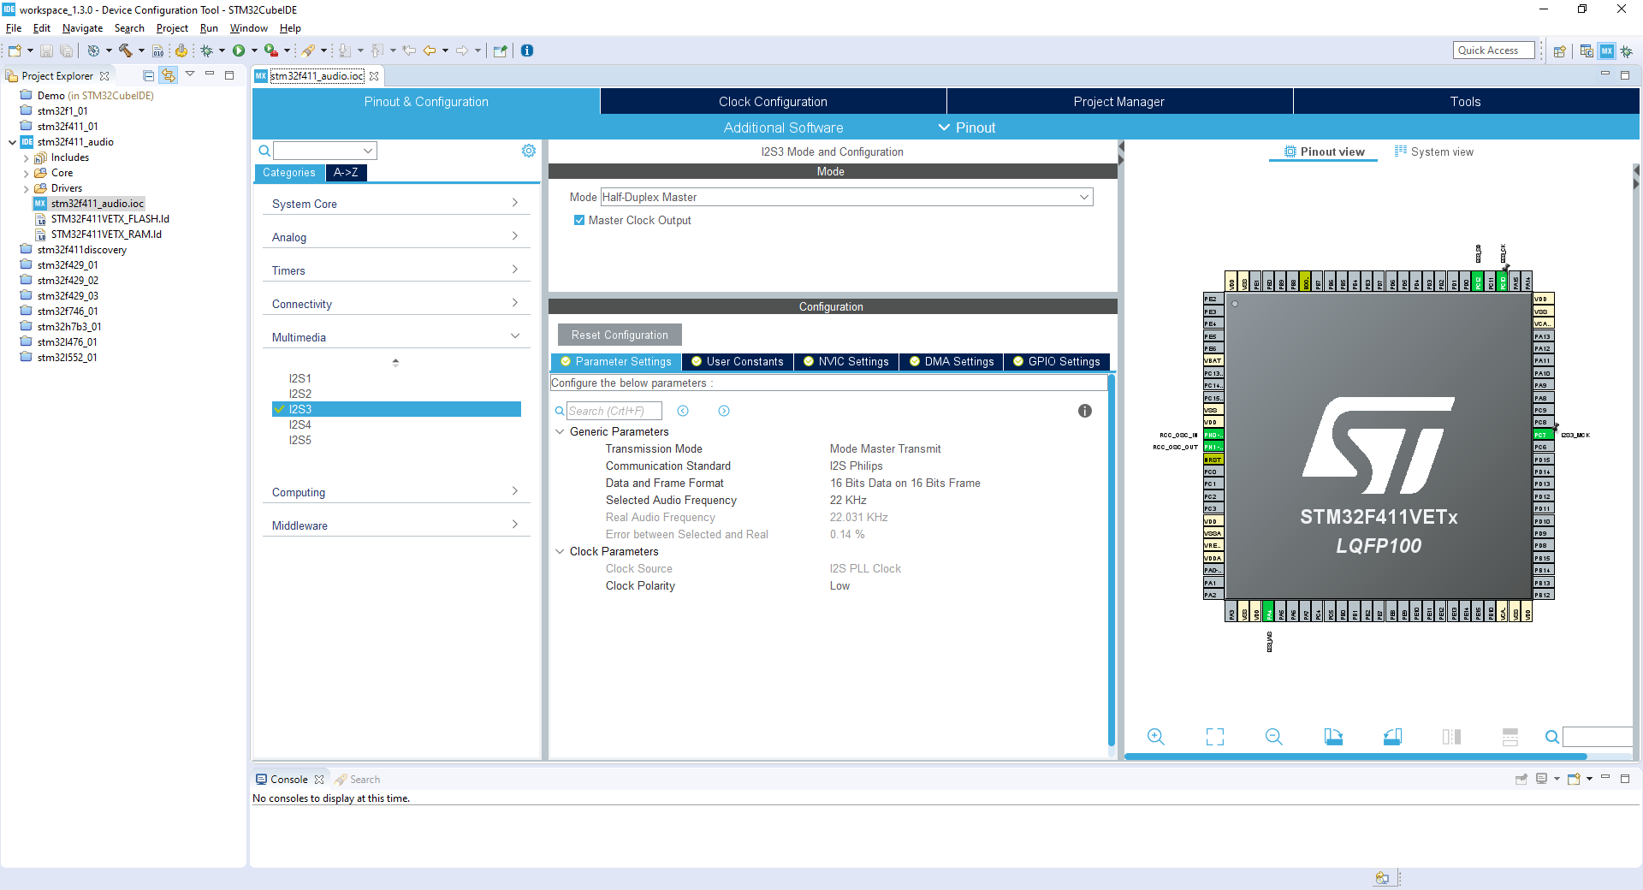
Task: Click the pin search input field
Action: [x=1597, y=737]
